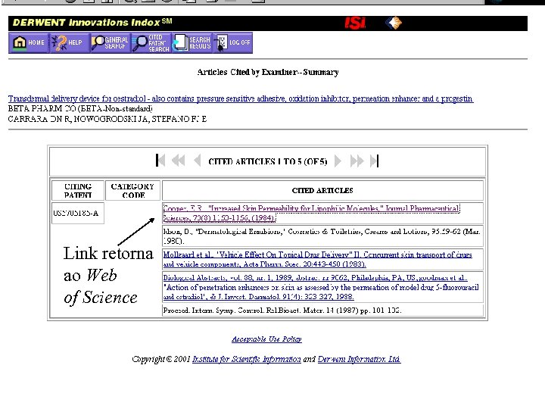Image resolution: width=545 pixels, height=409 pixels.
Task: Open the Help page button
Action: click(x=69, y=42)
